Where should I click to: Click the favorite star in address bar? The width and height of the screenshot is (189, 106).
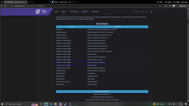point(163,6)
